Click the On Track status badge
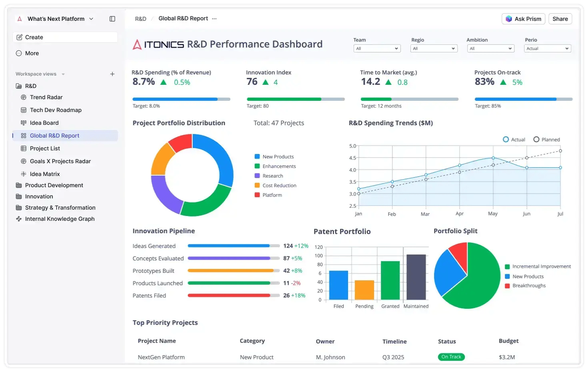This screenshot has width=588, height=372. 451,357
